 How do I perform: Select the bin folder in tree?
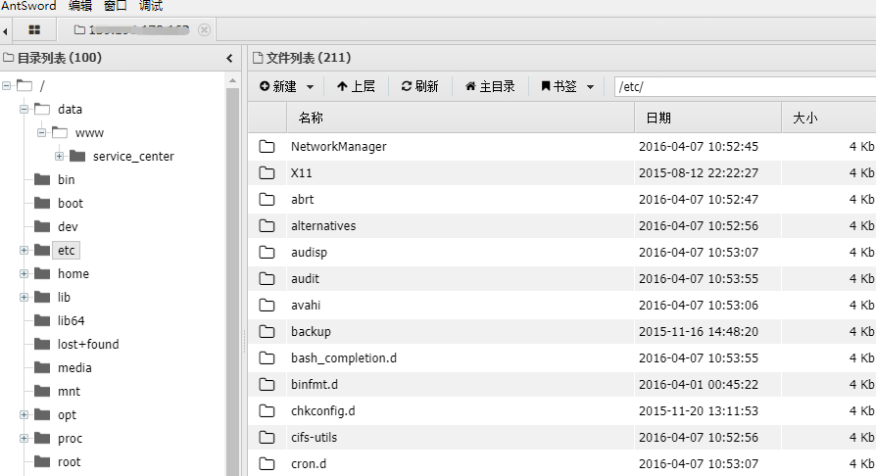click(66, 180)
